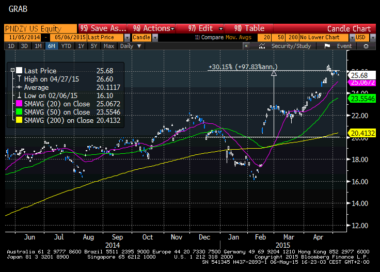This screenshot has width=380, height=272.
Task: Click the Security/Study chart icon
Action: coord(262,46)
